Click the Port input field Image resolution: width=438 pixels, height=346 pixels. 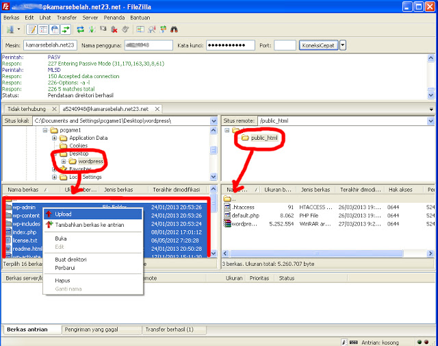tap(285, 45)
